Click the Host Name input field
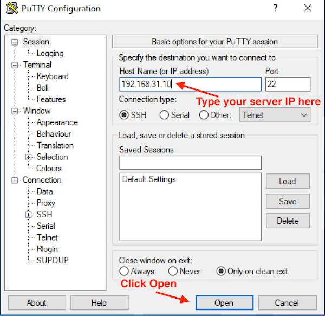The image size is (325, 316). (190, 84)
